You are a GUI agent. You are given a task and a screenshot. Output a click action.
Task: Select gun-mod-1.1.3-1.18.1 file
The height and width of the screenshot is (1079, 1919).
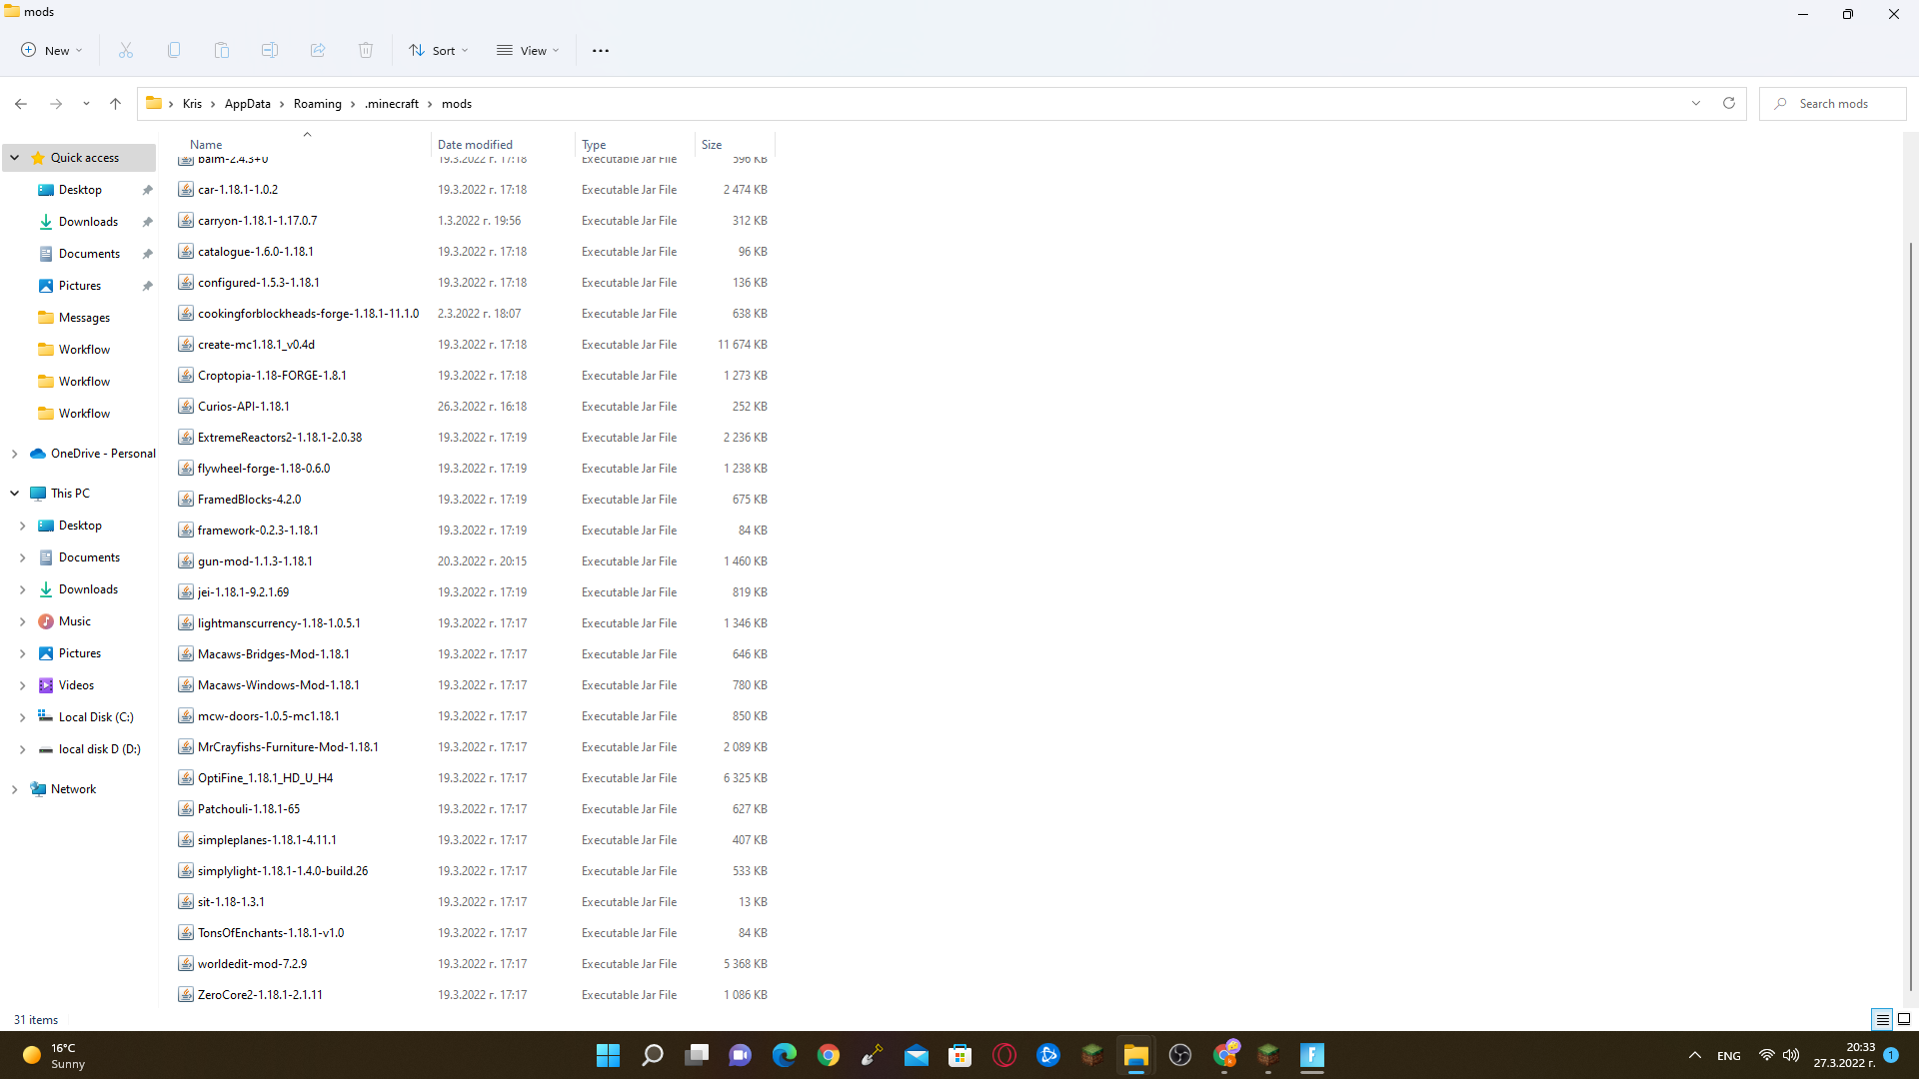coord(255,561)
